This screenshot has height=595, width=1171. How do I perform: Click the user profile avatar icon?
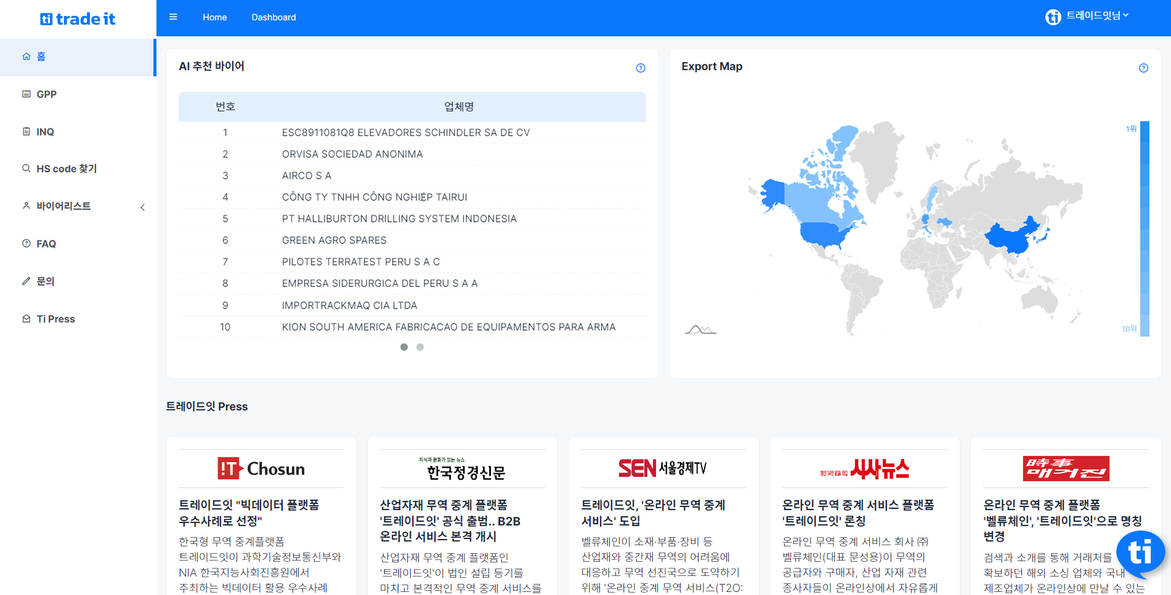point(1053,17)
